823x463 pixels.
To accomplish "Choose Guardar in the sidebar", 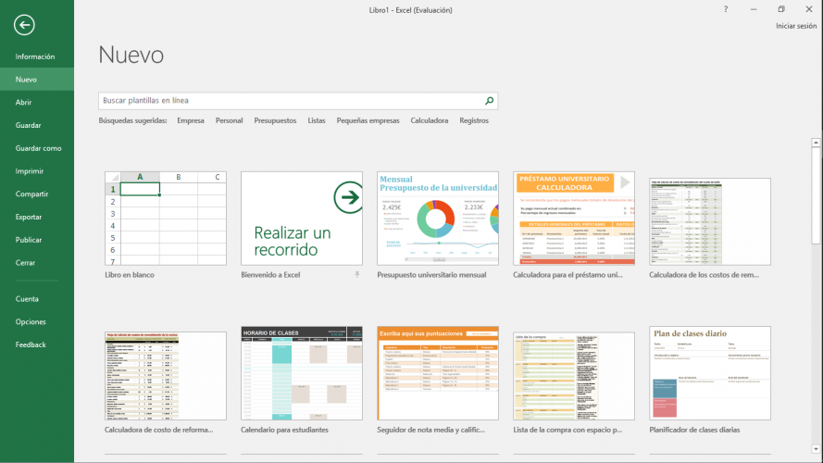I will pos(37,125).
